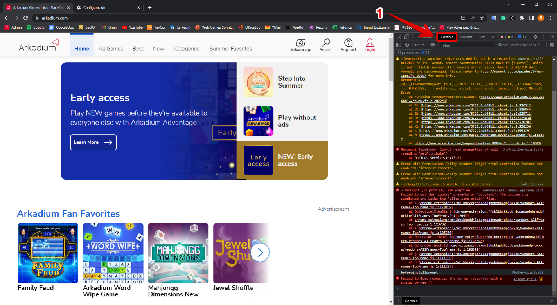Viewport: 557px width, 305px height.
Task: Open DevTools three-dot options menu
Action: 544,37
